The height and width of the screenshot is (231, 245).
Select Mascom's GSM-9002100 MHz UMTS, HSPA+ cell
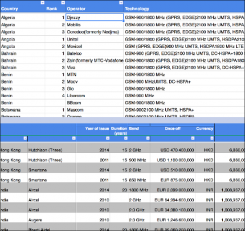coord(184,110)
